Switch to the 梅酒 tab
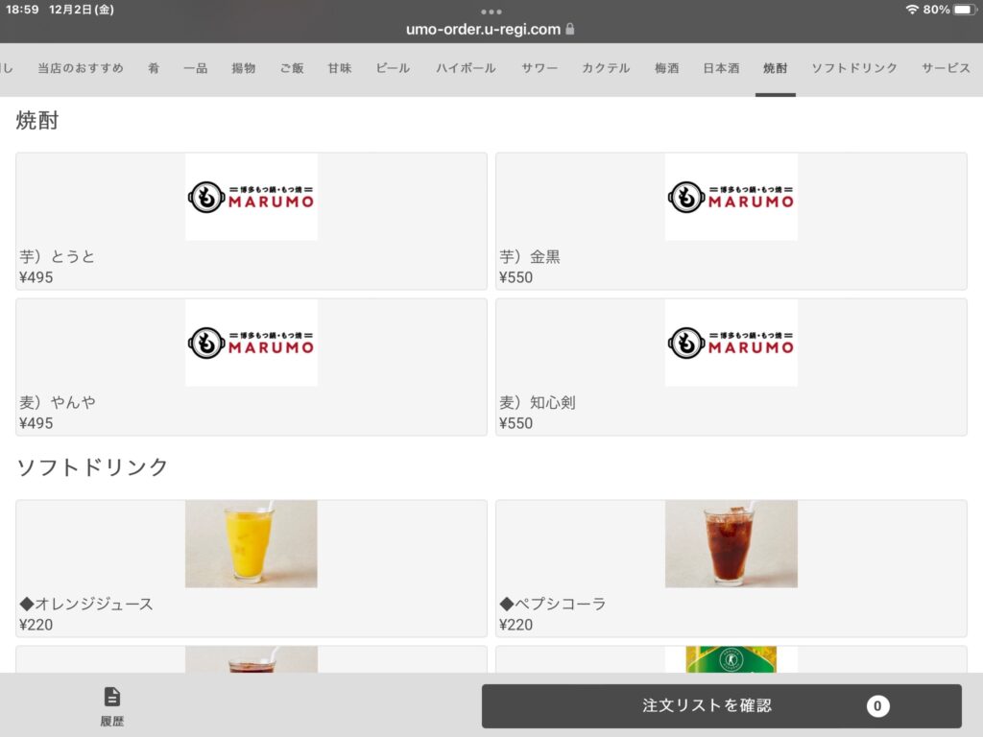 667,68
